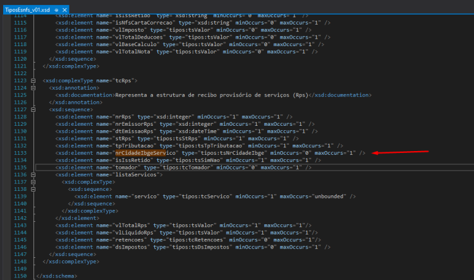Click the "vlLiquidoRps" element name
This screenshot has height=280, width=474.
134,233
